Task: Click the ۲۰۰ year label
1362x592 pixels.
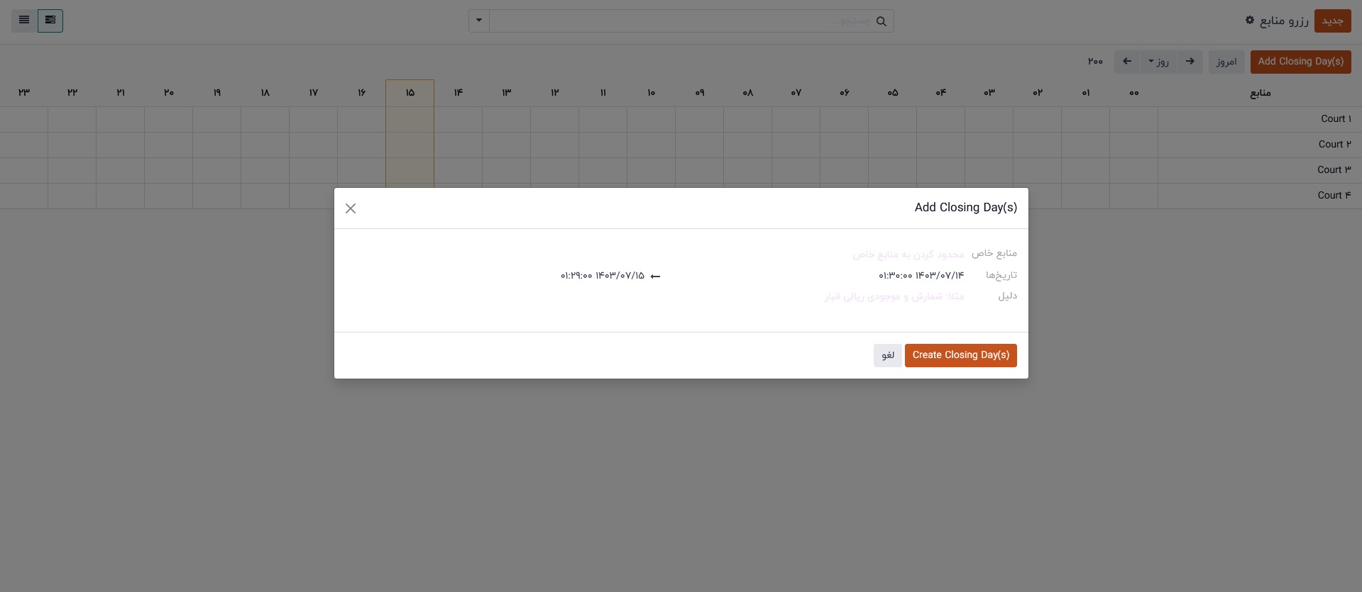Action: [x=1095, y=62]
